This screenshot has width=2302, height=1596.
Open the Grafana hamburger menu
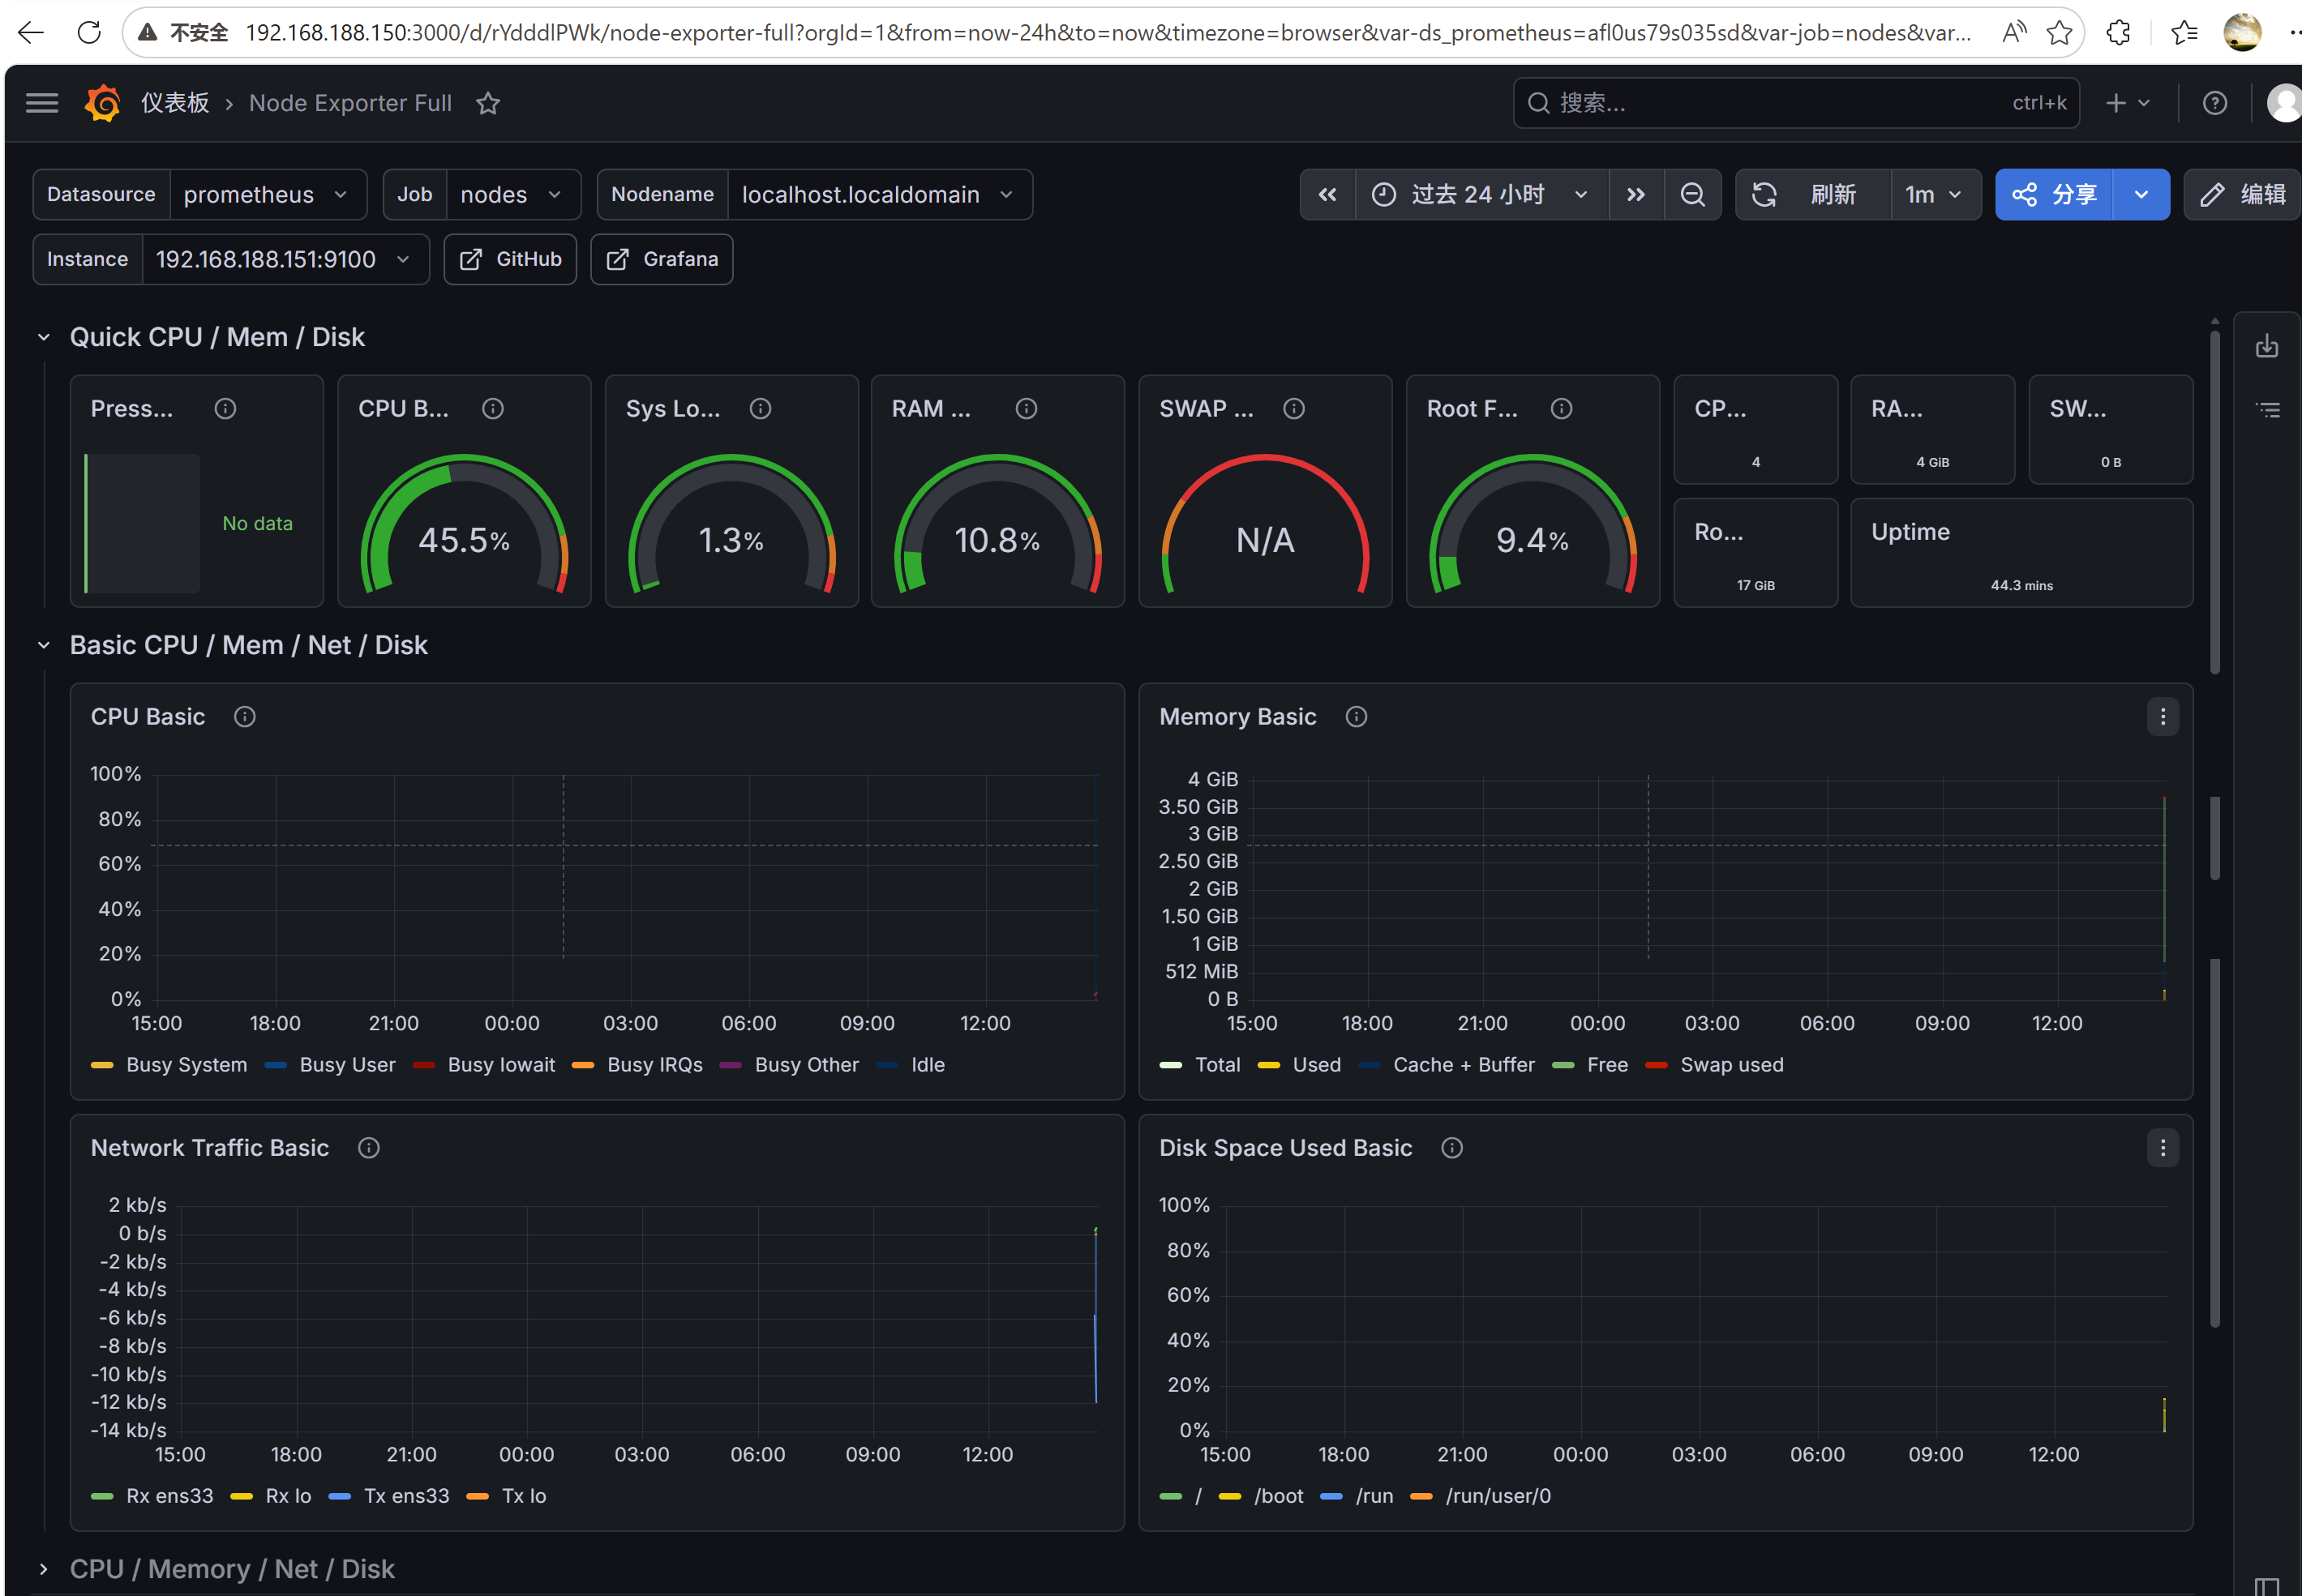(42, 103)
